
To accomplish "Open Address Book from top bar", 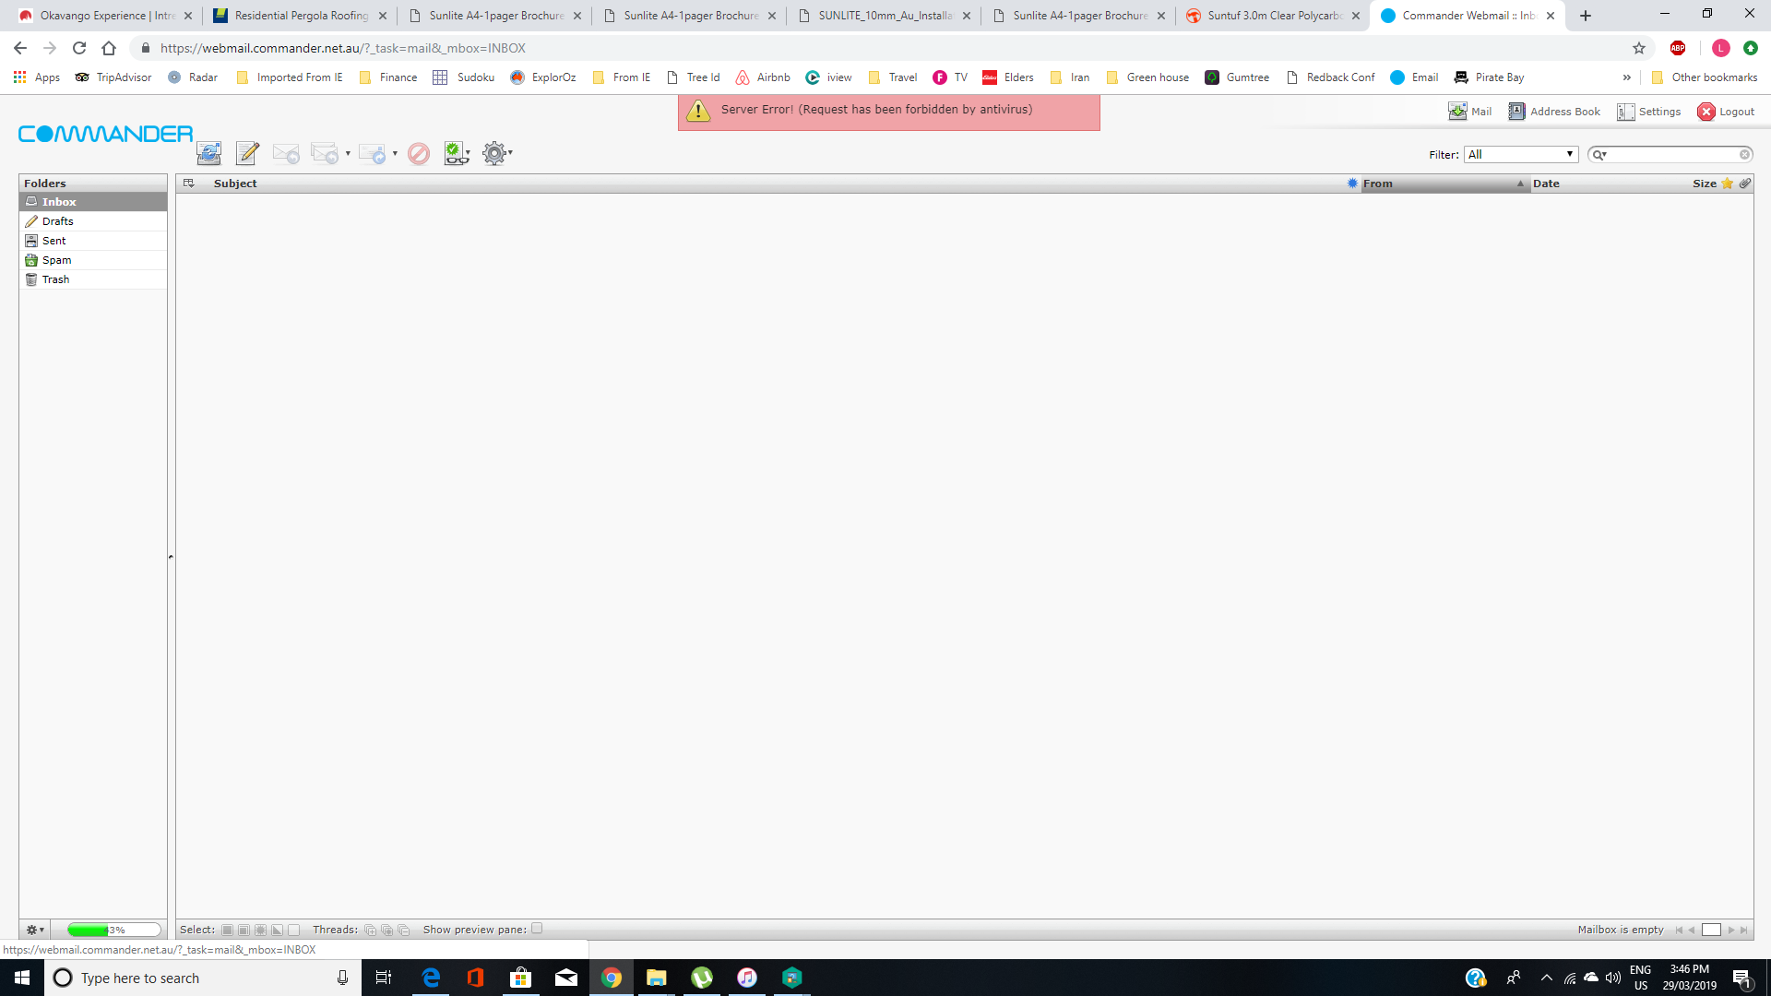I will 1554,112.
